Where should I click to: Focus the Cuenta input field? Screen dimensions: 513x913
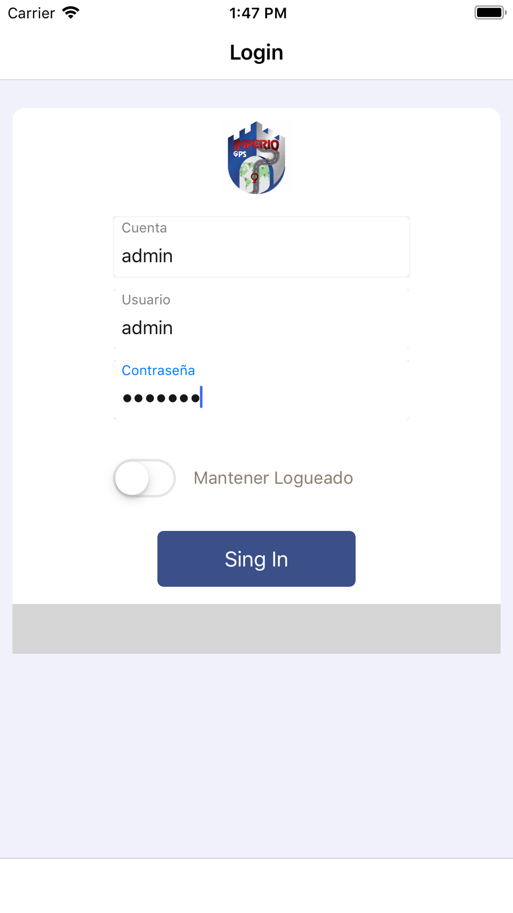point(262,247)
